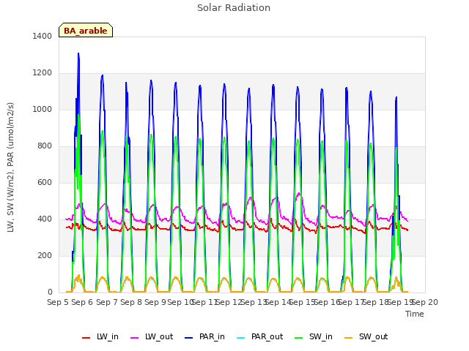
Task: Toggle the PAR_in legend entry
Action: click(204, 337)
